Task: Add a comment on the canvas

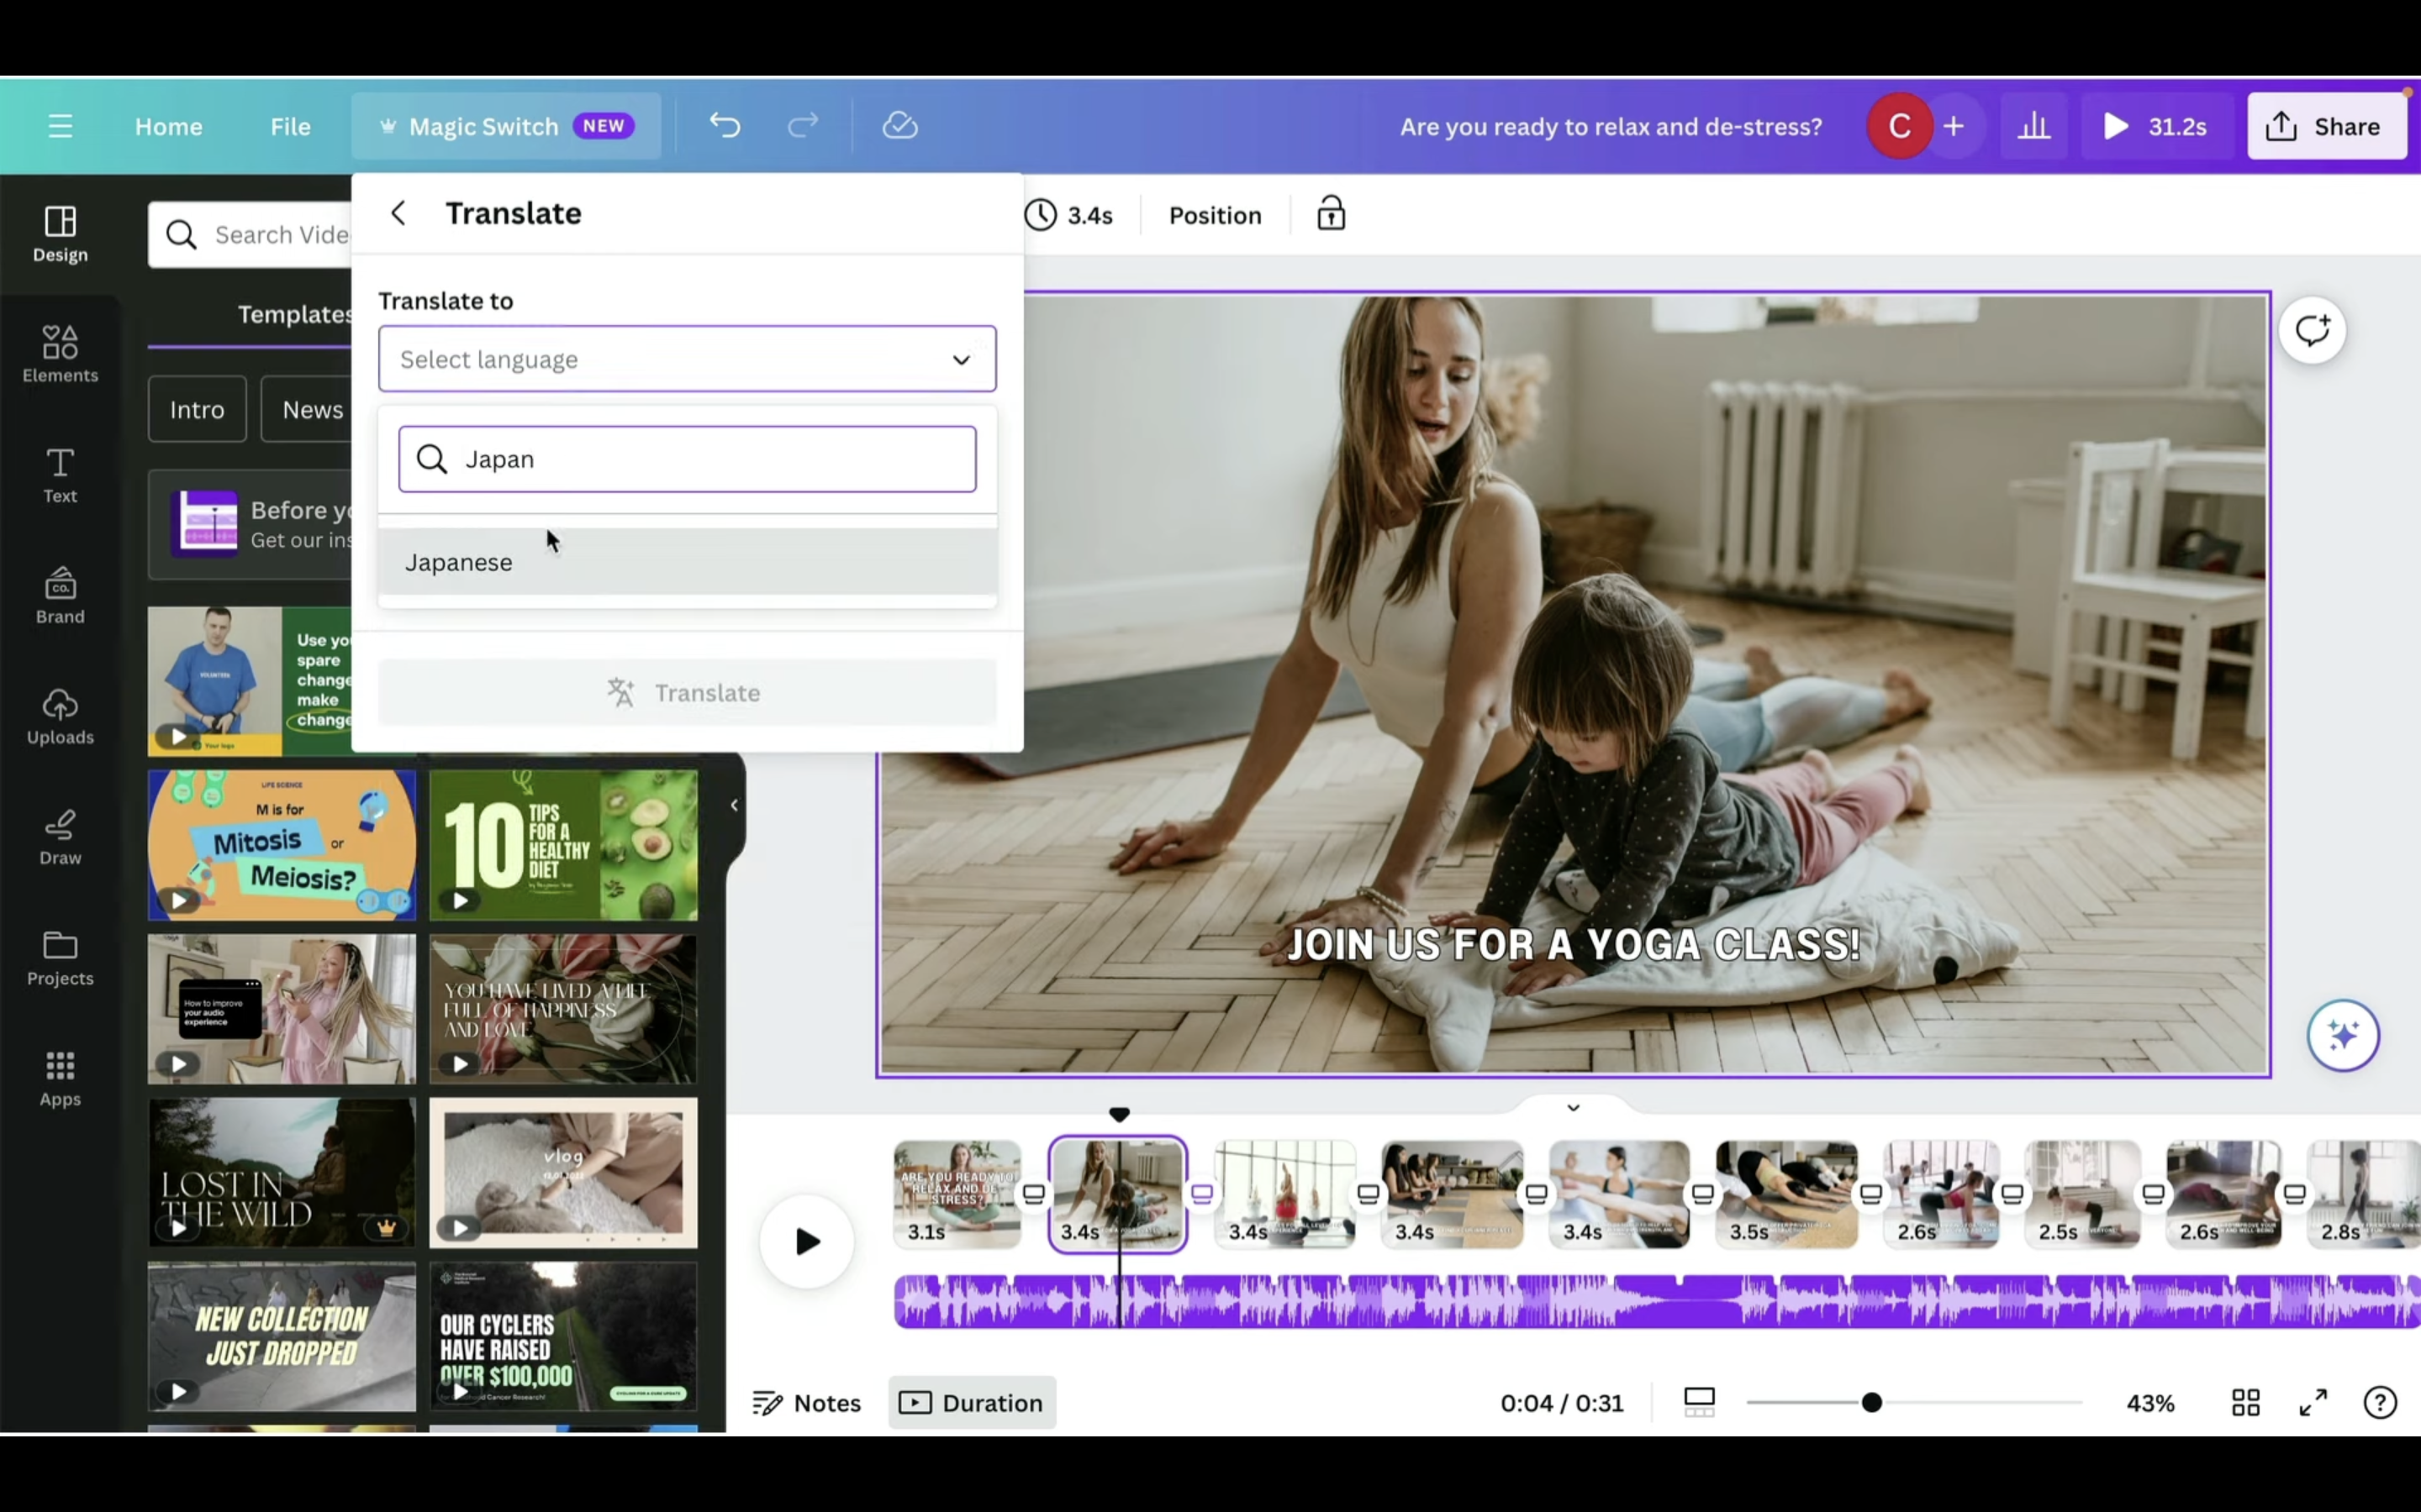Action: click(2312, 331)
